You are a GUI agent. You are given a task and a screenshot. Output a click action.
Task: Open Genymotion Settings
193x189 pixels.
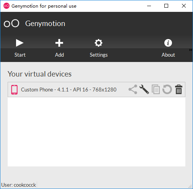point(99,48)
